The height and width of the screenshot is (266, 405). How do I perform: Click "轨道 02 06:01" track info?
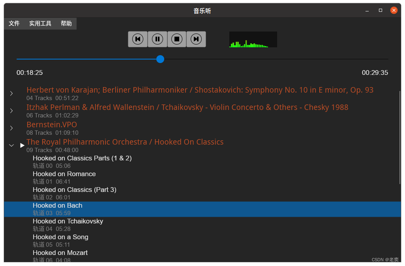tap(51, 197)
